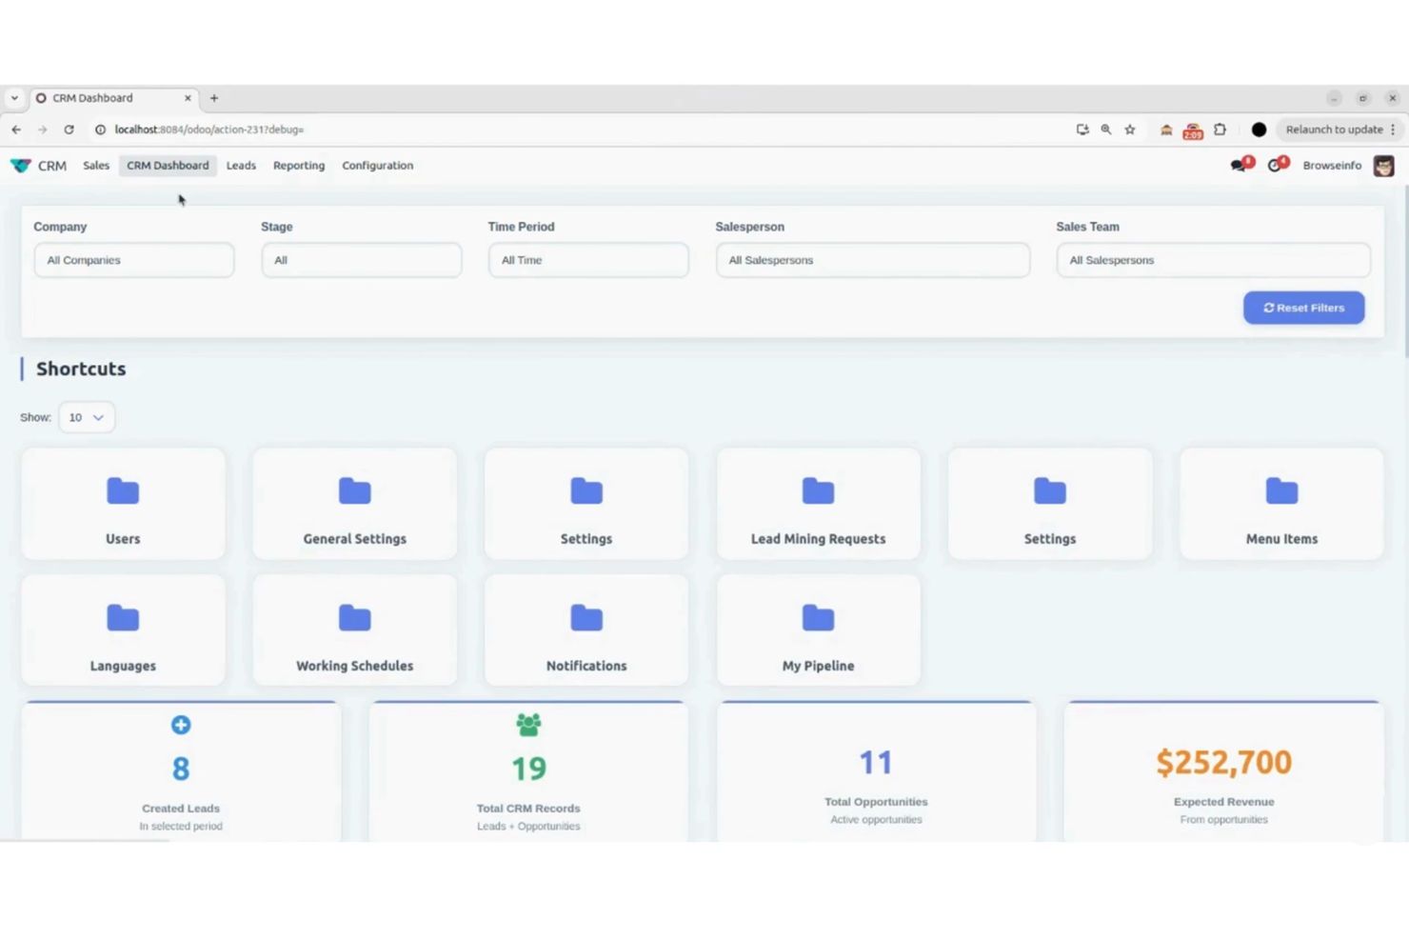Open the My Pipeline shortcut
Screen dimensions: 1409x940
[x=818, y=630]
